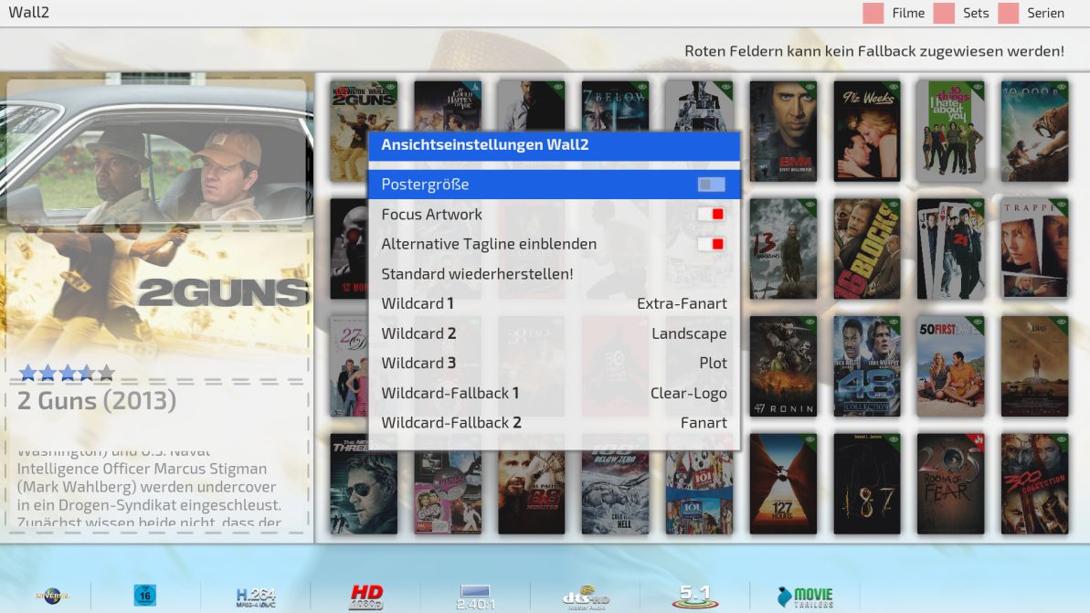Click the 2 Guns (2013) movie title
Image resolution: width=1090 pixels, height=613 pixels.
[x=97, y=400]
